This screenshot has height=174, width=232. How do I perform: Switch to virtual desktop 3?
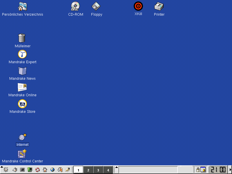98,170
